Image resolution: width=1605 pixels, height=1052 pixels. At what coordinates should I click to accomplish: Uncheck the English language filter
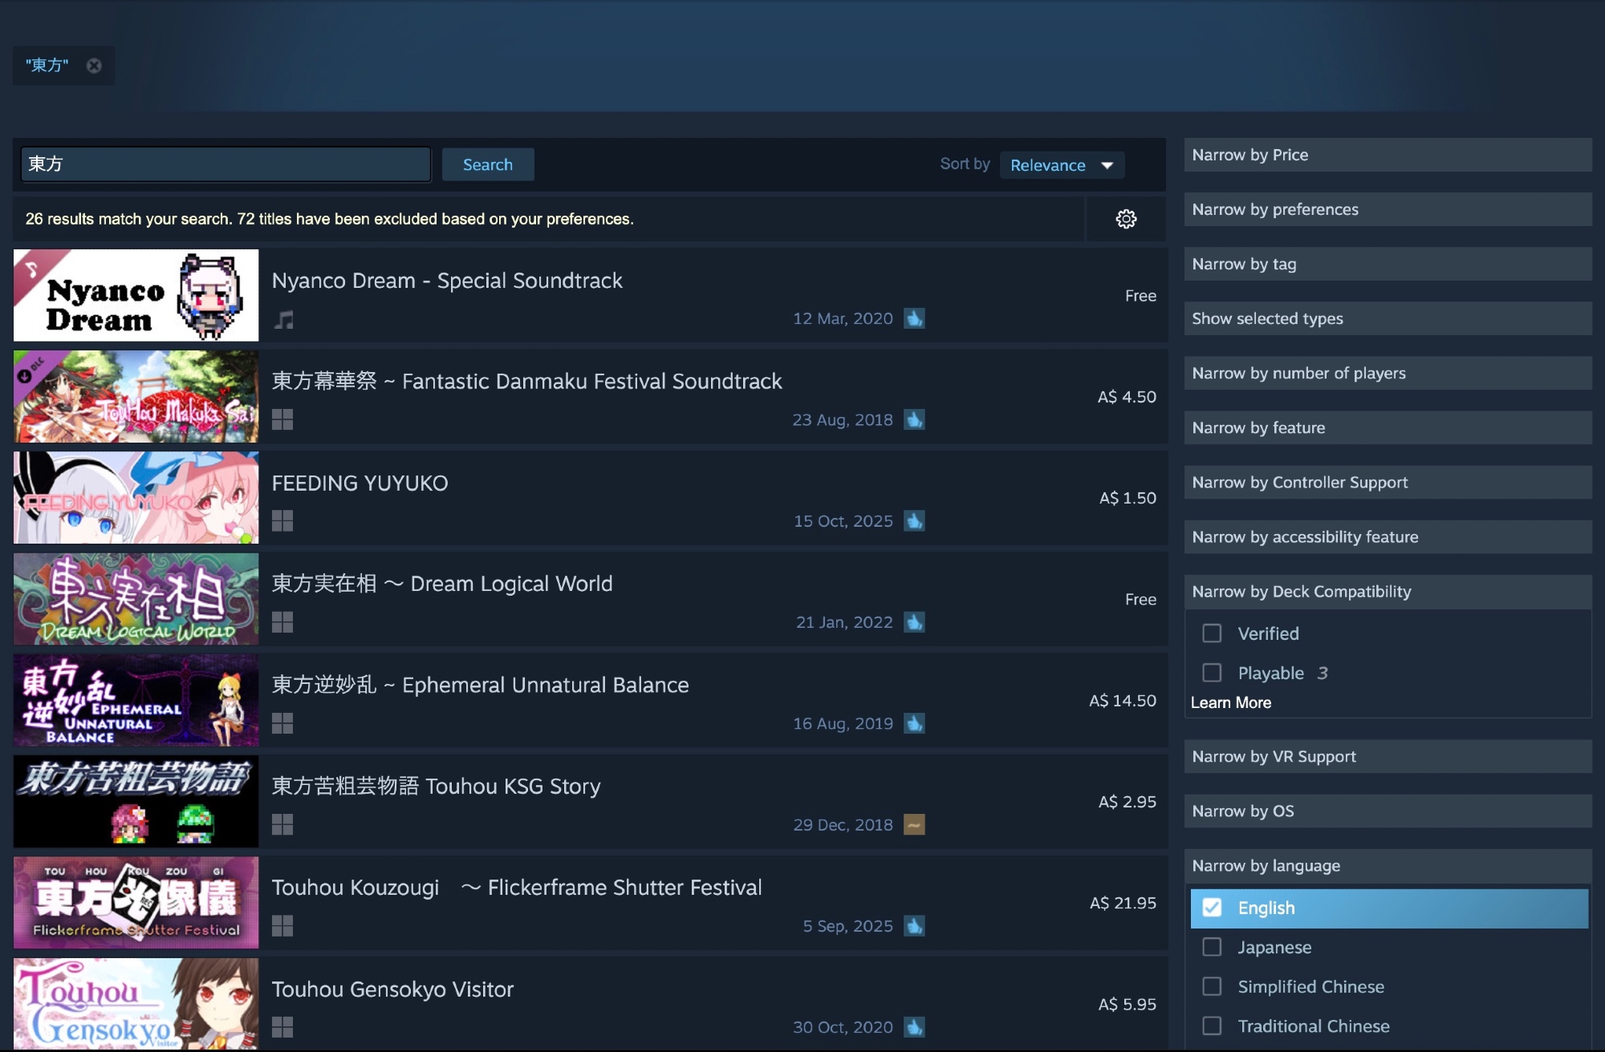tap(1212, 908)
